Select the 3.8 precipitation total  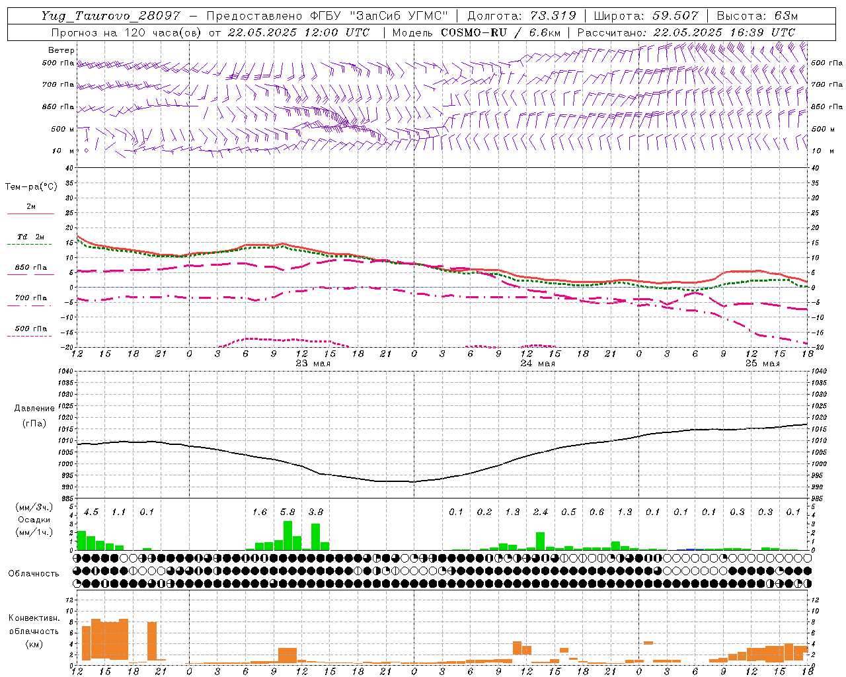click(x=316, y=512)
